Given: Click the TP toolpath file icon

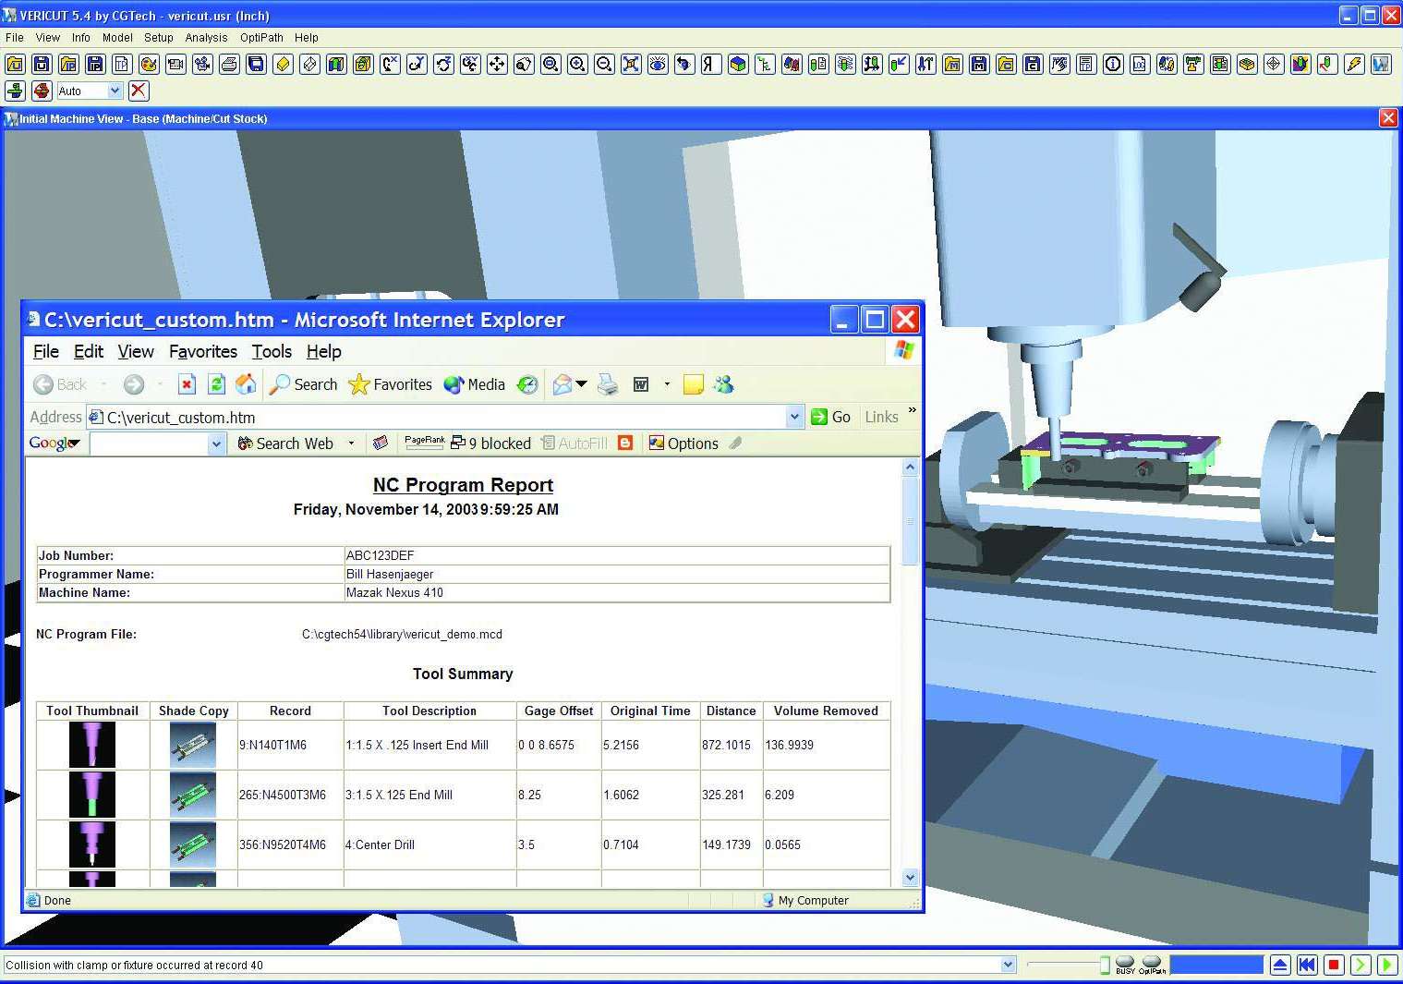Looking at the screenshot, I should (122, 64).
